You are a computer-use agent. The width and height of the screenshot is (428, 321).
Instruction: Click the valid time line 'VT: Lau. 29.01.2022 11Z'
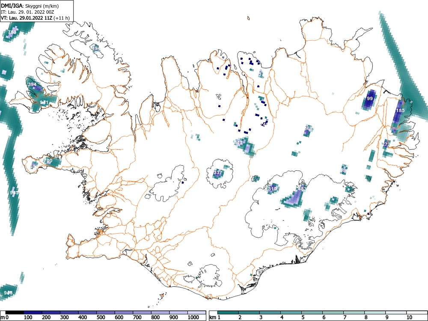click(27, 18)
